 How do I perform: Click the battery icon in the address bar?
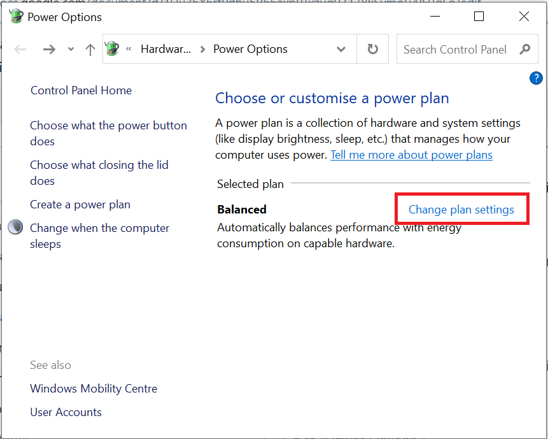tap(112, 49)
